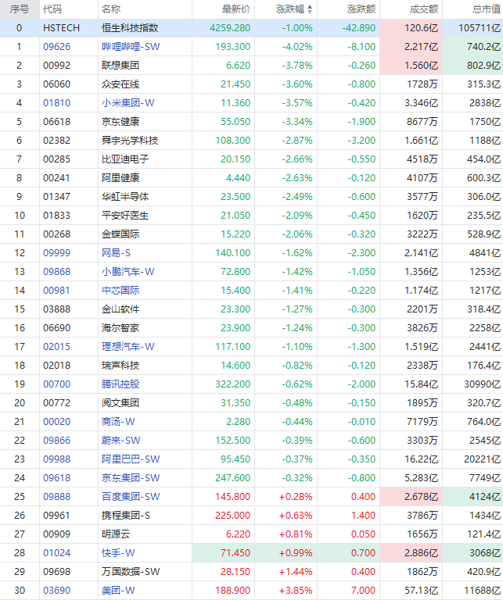Click 阿里巴巴 turnover 16.22亿
503x600 pixels.
421,459
